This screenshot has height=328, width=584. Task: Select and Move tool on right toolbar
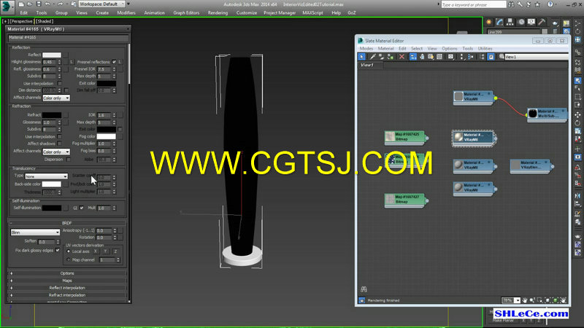click(577, 115)
